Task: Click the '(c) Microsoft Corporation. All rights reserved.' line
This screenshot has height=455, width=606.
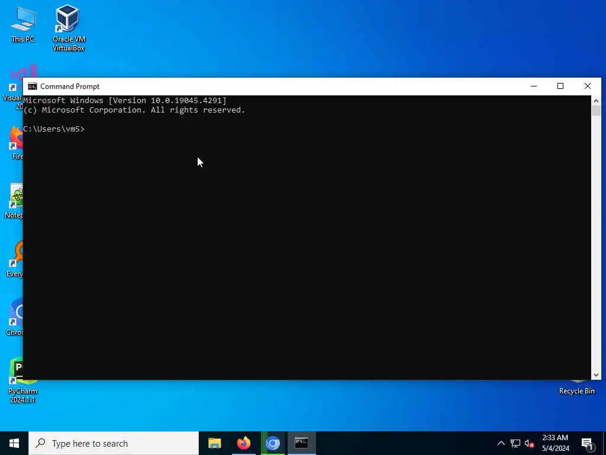Action: 134,110
